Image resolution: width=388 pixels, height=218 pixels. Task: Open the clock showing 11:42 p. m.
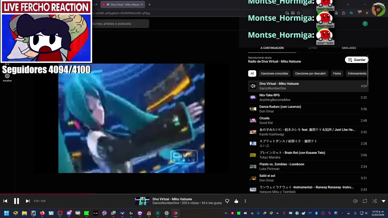pyautogui.click(x=378, y=213)
